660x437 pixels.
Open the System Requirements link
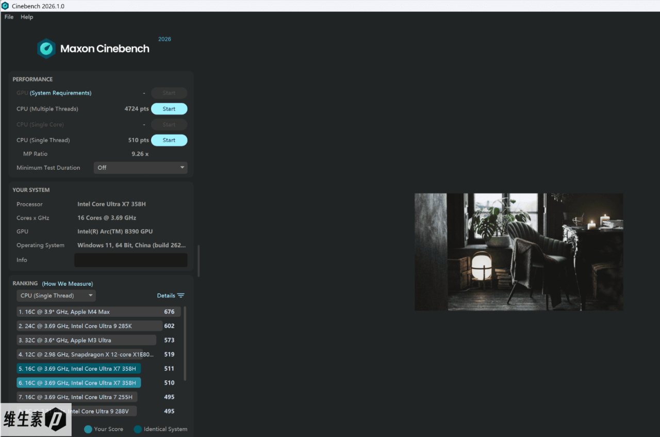tap(60, 93)
